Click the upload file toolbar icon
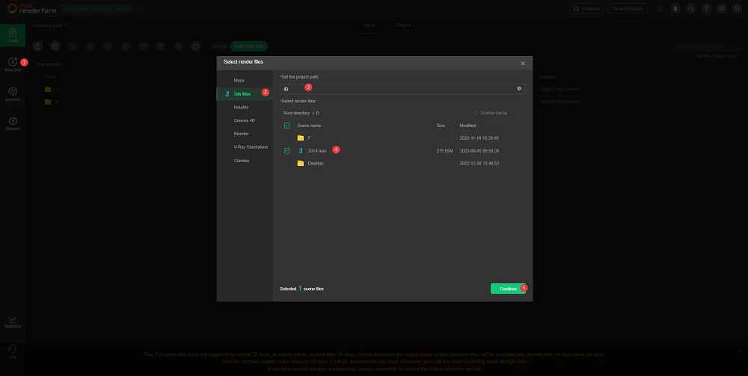Image resolution: width=748 pixels, height=376 pixels. (38, 46)
